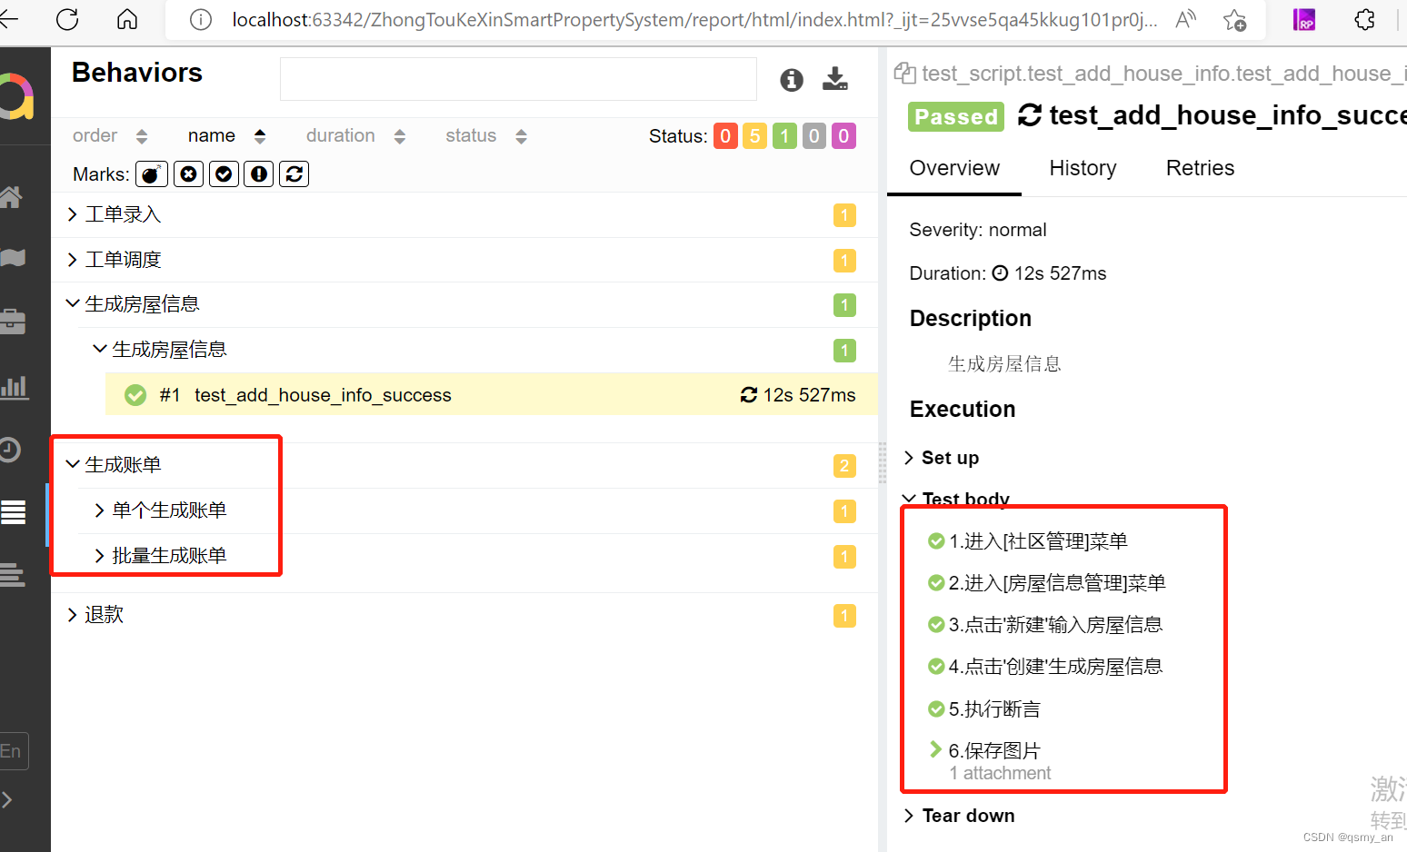
Task: Open the Suites briefcase icon in sidebar
Action: coord(13,322)
